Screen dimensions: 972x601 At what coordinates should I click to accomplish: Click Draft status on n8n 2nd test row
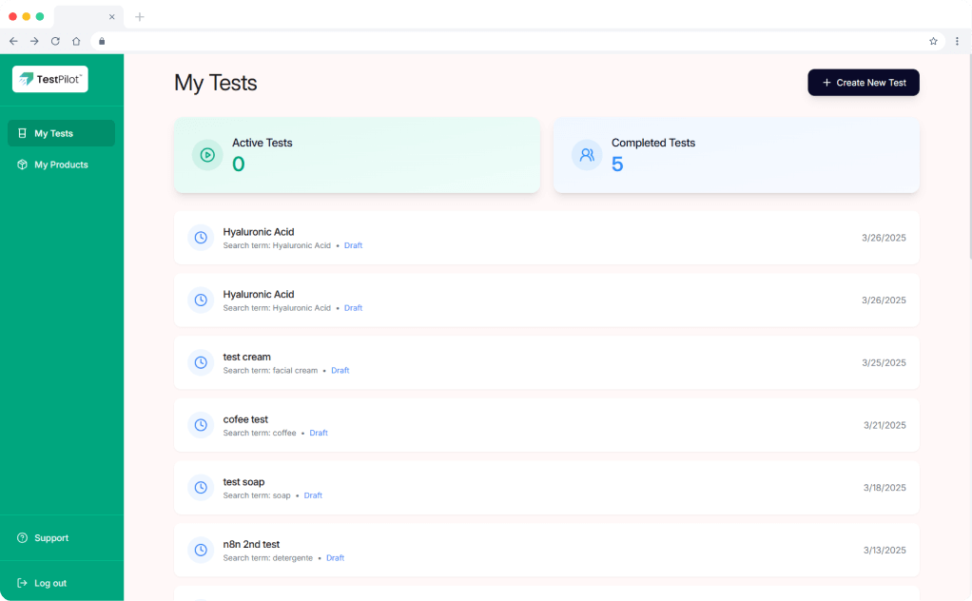click(x=336, y=558)
